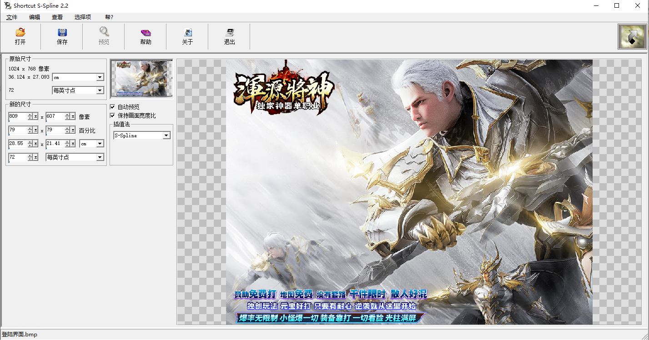The image size is (649, 340).
Task: Minimize the Shortcut S-Spline window
Action: click(x=596, y=5)
